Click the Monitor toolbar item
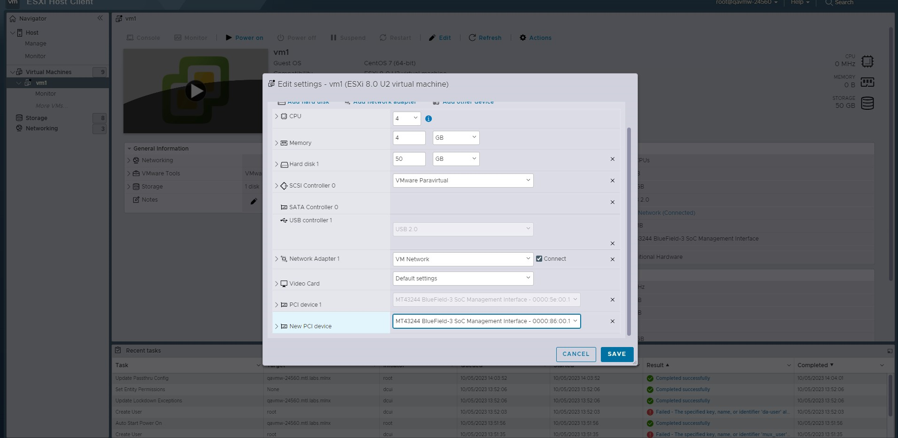Viewport: 898px width, 438px height. pos(191,38)
